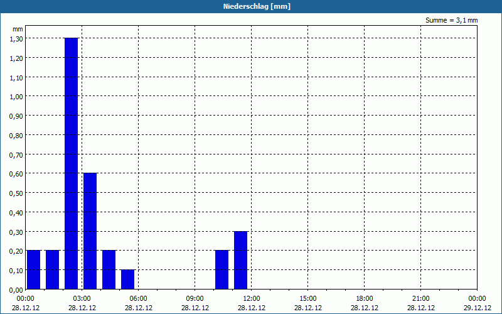This screenshot has height=314, width=502.
Task: Select the "12:00" time label on the x-axis
Action: 252,299
